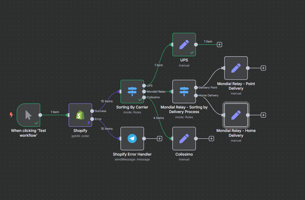Select Mondial Relay - Home Delivery node

[236, 115]
